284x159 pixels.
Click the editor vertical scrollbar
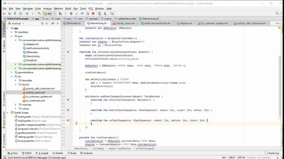tap(280, 86)
